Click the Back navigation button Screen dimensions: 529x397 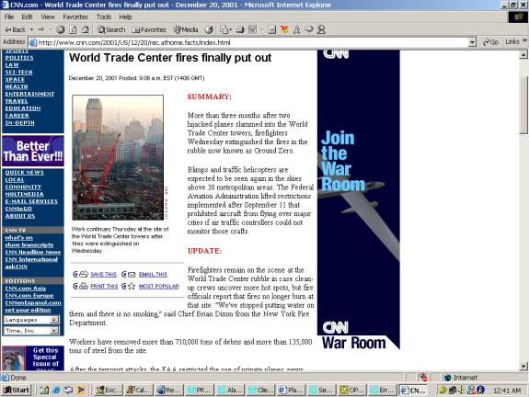[x=15, y=29]
